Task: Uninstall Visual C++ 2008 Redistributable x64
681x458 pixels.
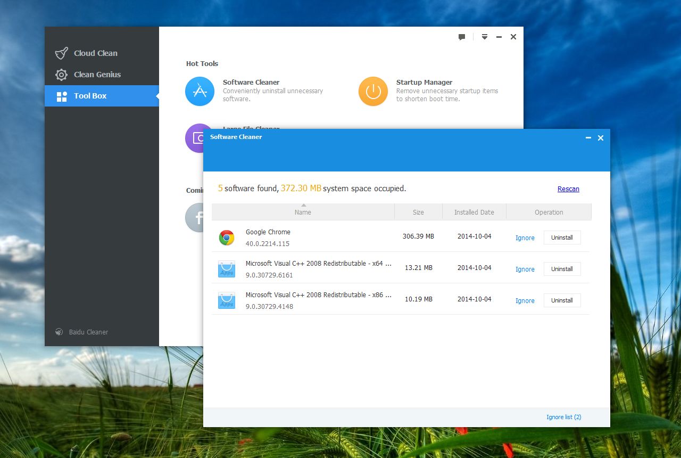Action: [x=562, y=269]
